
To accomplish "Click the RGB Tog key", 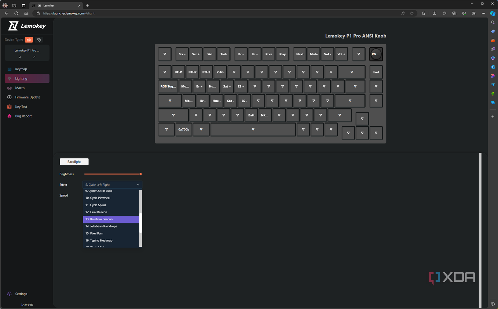I will click(x=168, y=86).
